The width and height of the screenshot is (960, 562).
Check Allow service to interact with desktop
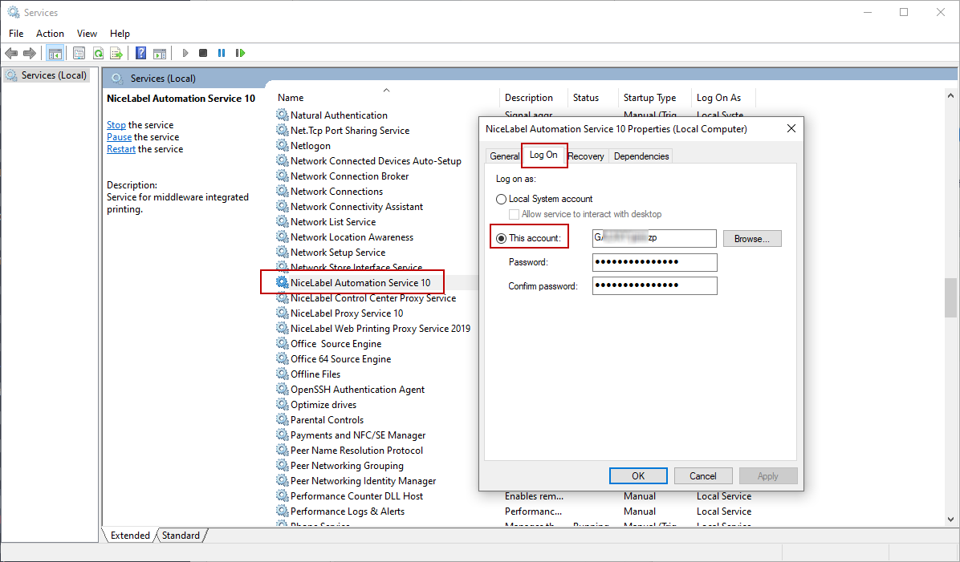(x=515, y=215)
